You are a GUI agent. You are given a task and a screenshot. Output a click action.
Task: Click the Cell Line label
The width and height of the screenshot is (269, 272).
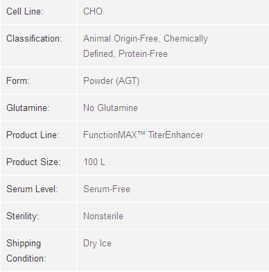point(25,11)
